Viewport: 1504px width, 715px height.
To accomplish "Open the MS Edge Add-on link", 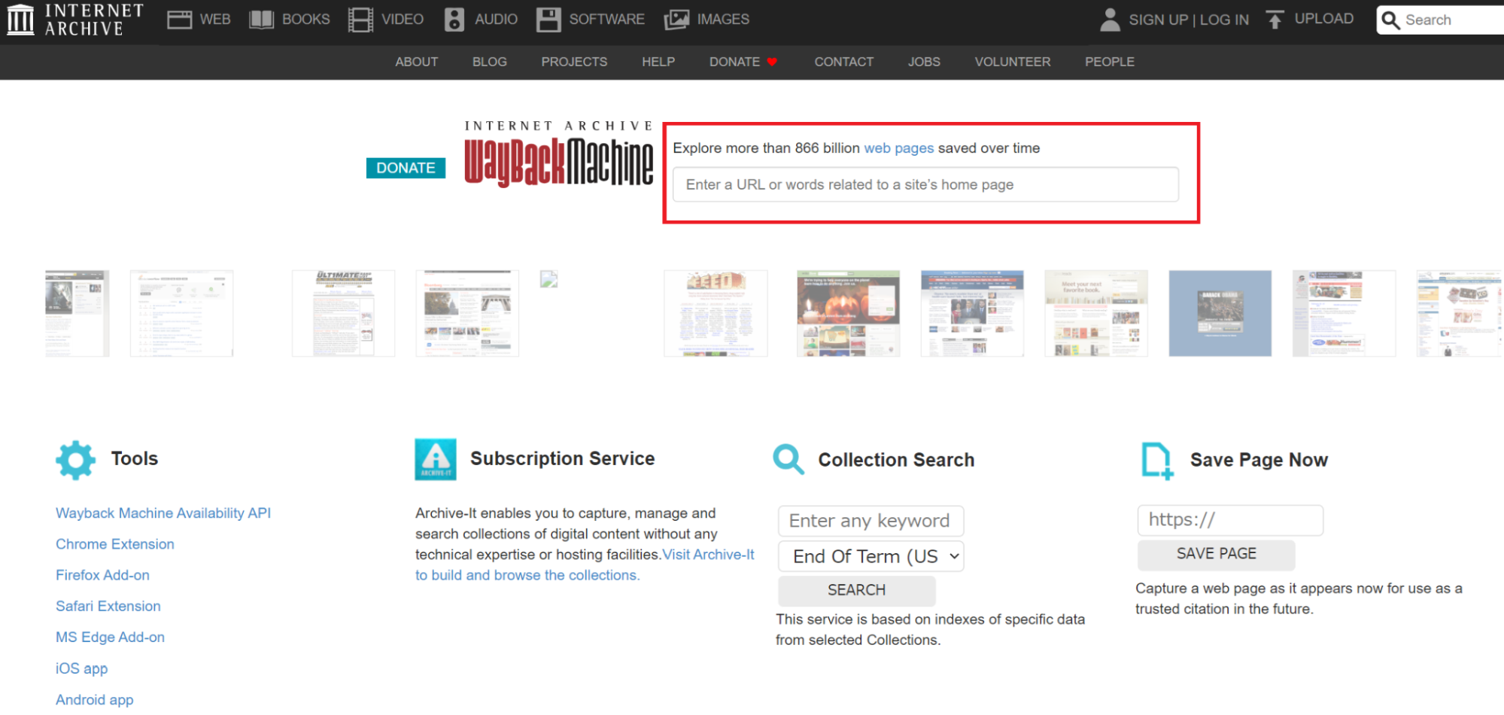I will 110,637.
